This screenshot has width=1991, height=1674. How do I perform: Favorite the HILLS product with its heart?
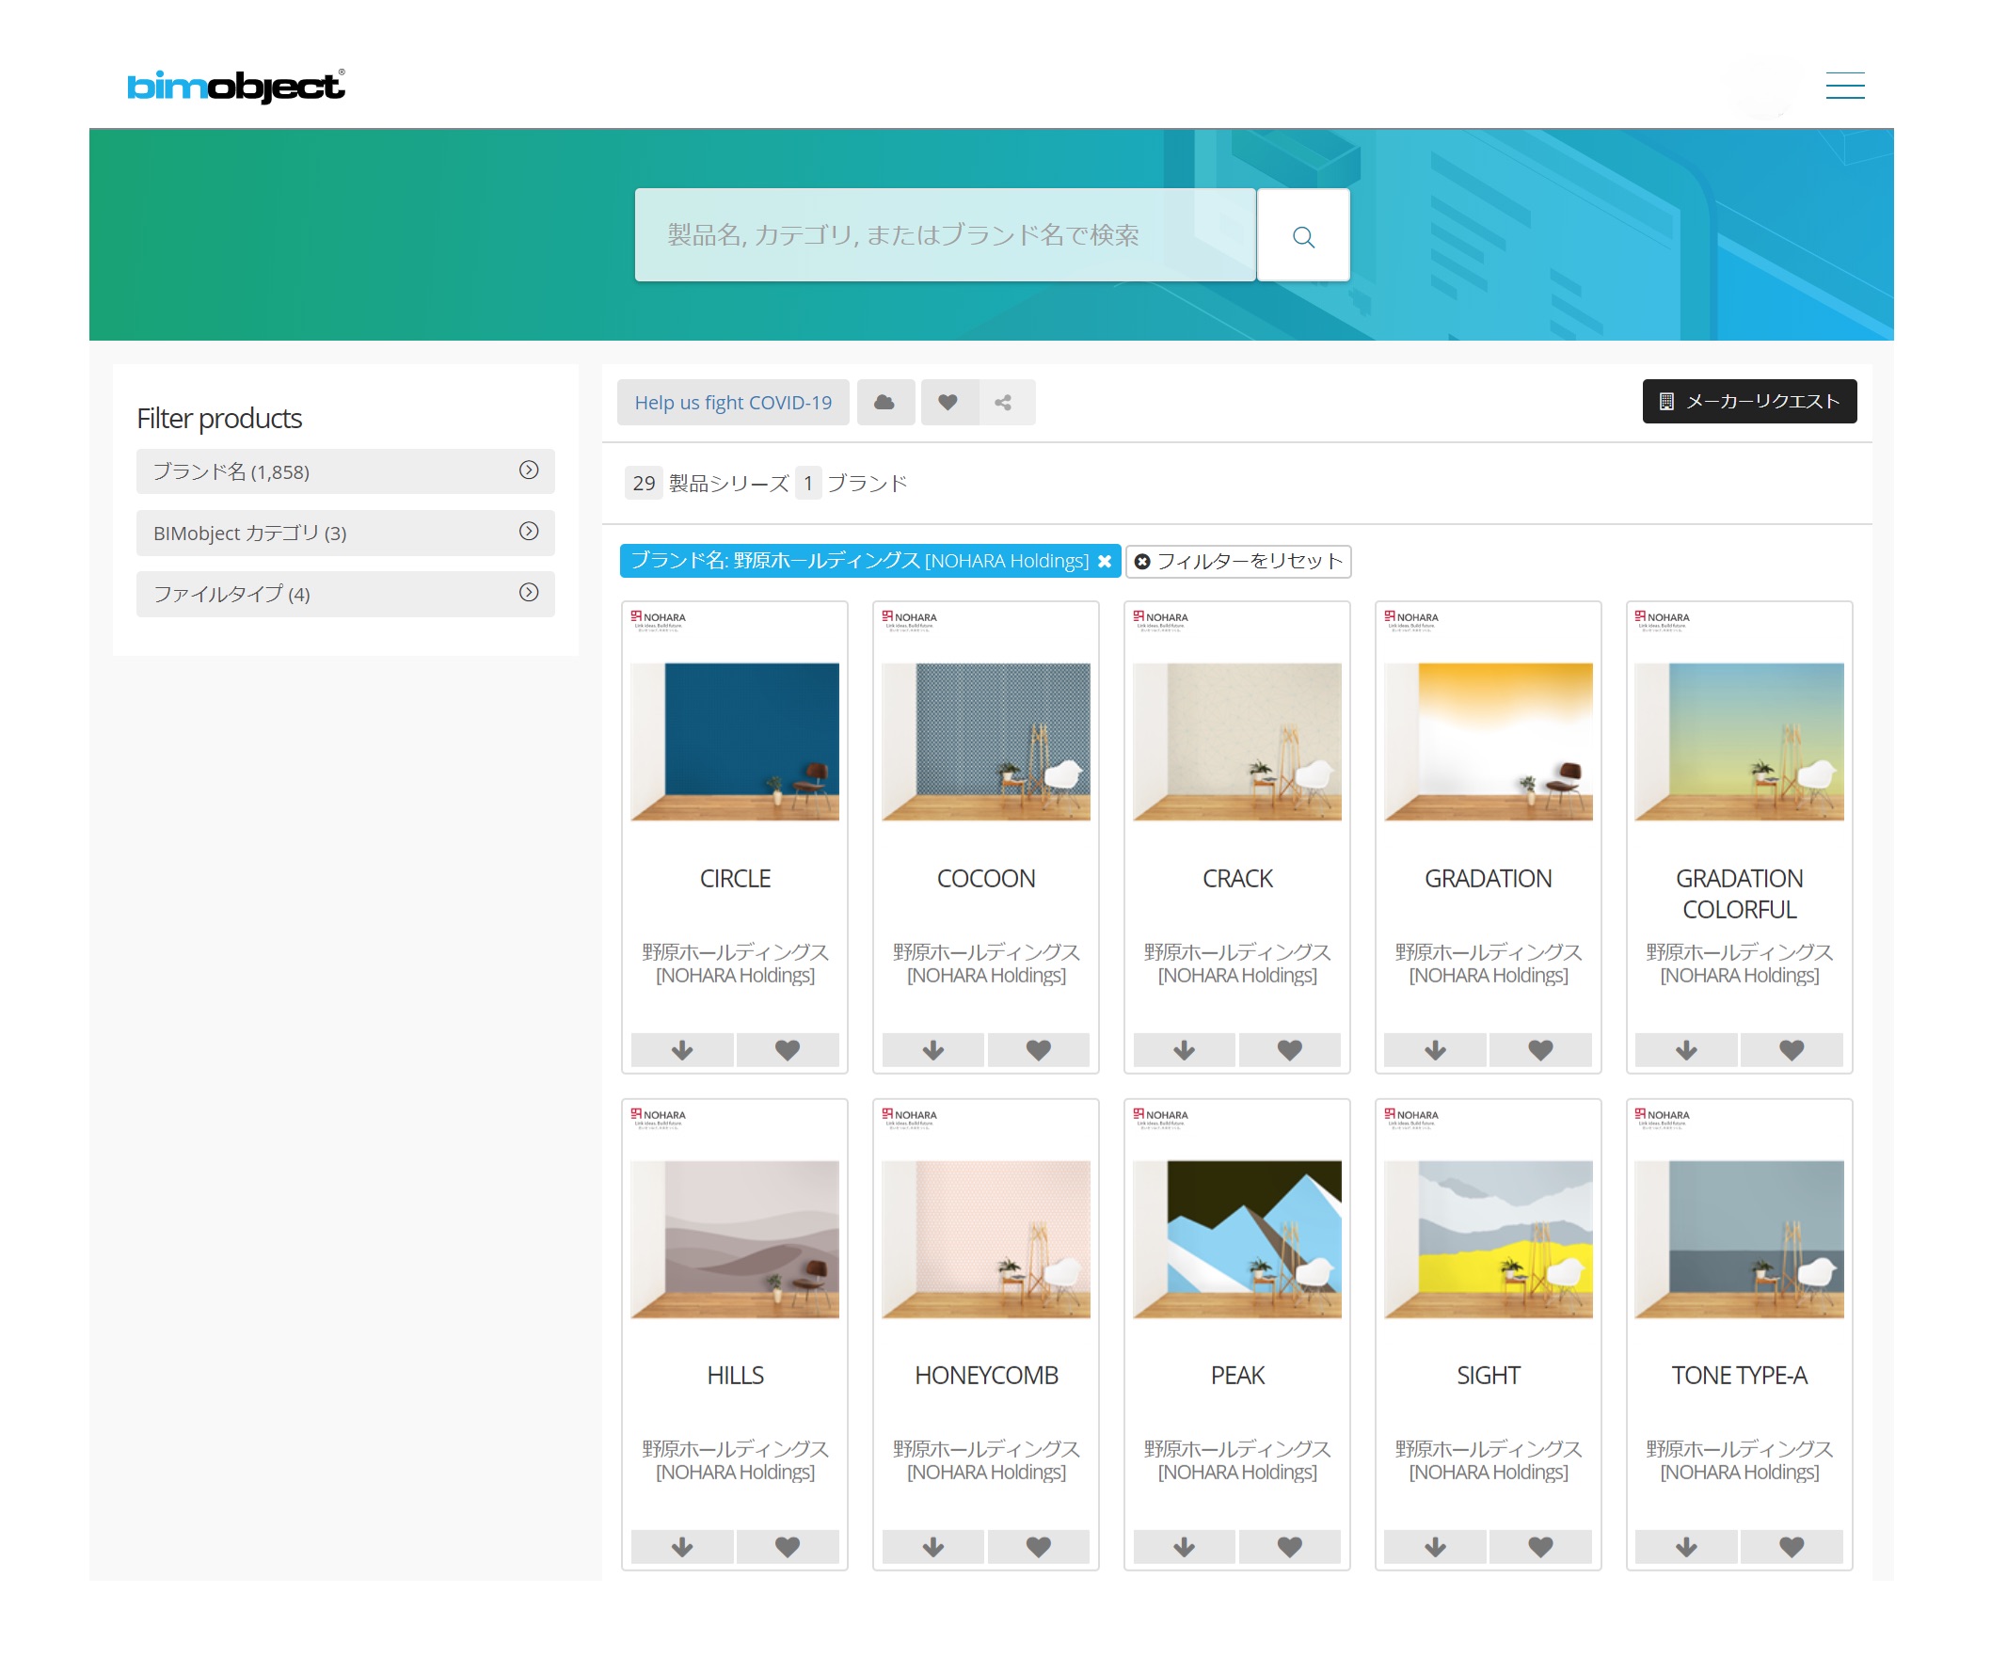tap(788, 1547)
